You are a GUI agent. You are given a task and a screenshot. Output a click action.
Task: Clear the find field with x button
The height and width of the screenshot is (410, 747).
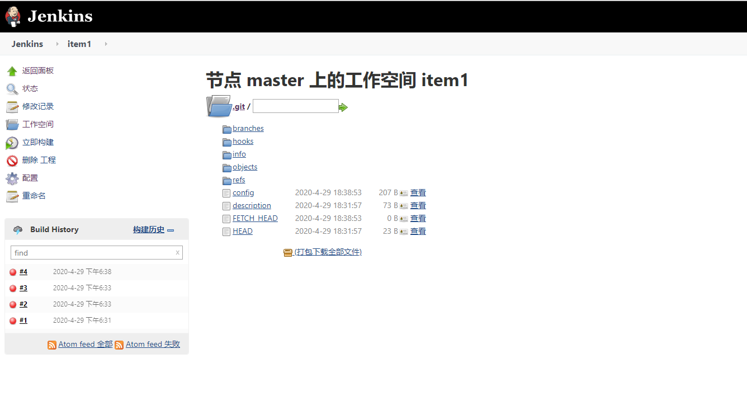coord(178,253)
